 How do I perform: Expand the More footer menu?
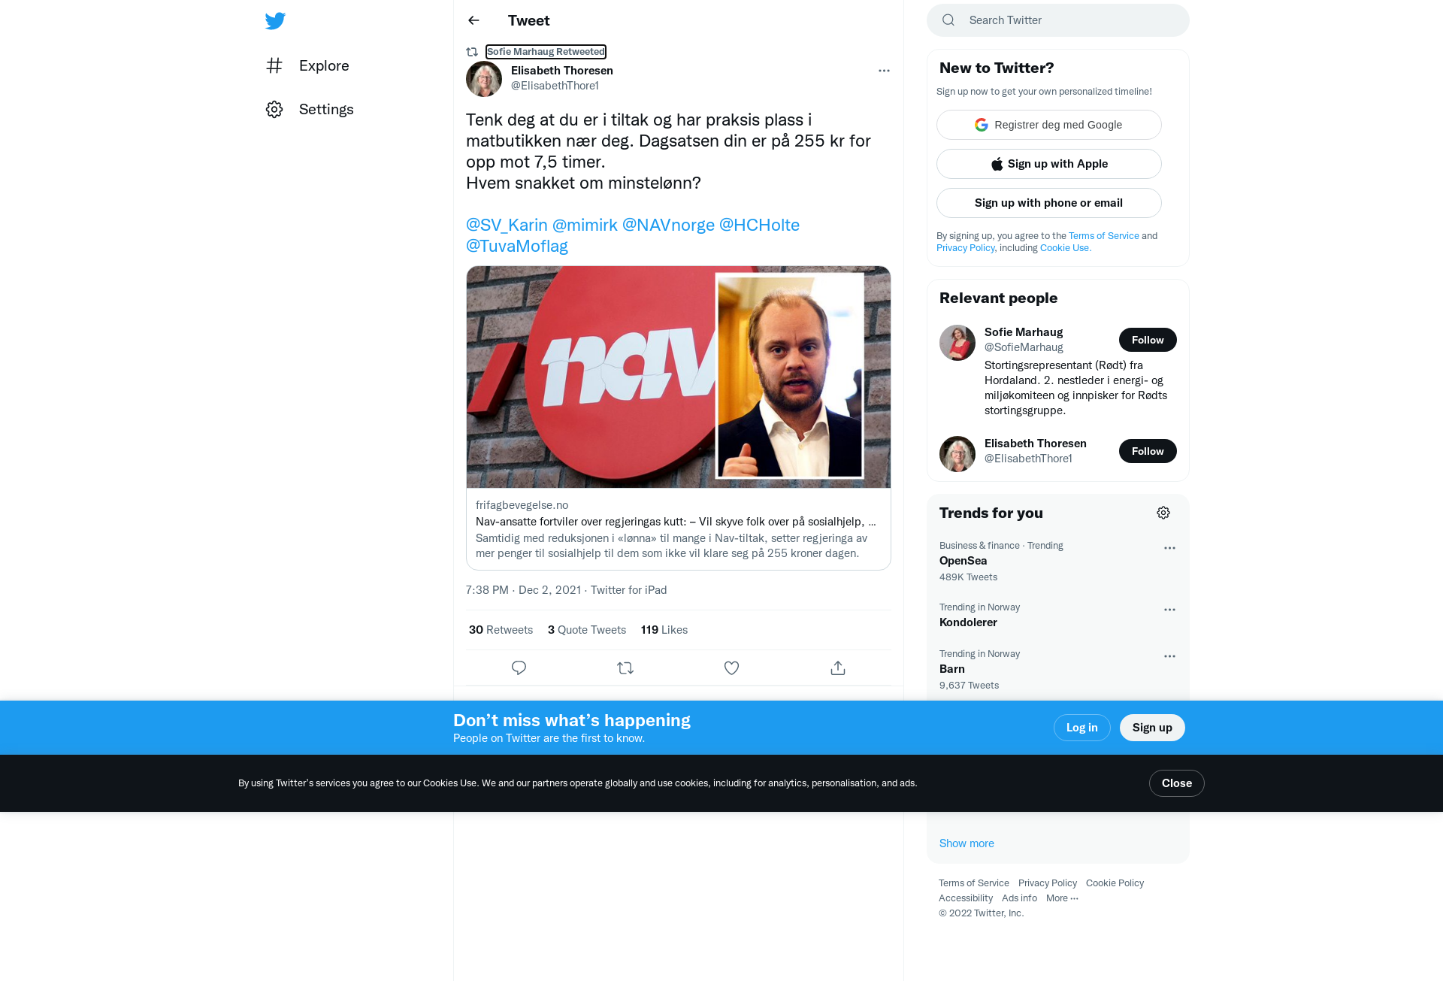[x=1062, y=898]
